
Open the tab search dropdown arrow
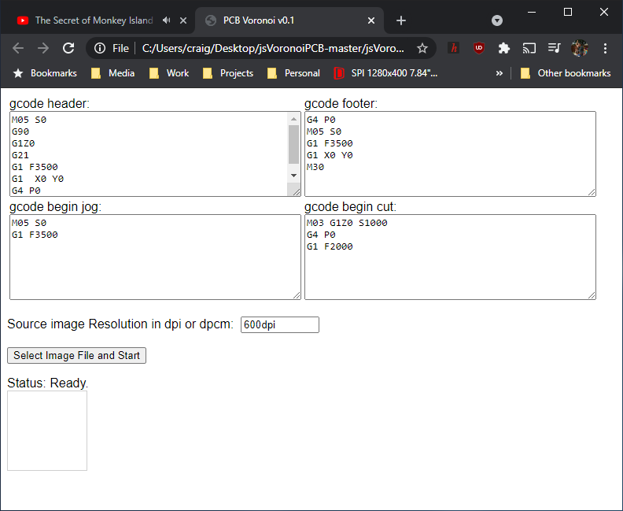coord(496,20)
